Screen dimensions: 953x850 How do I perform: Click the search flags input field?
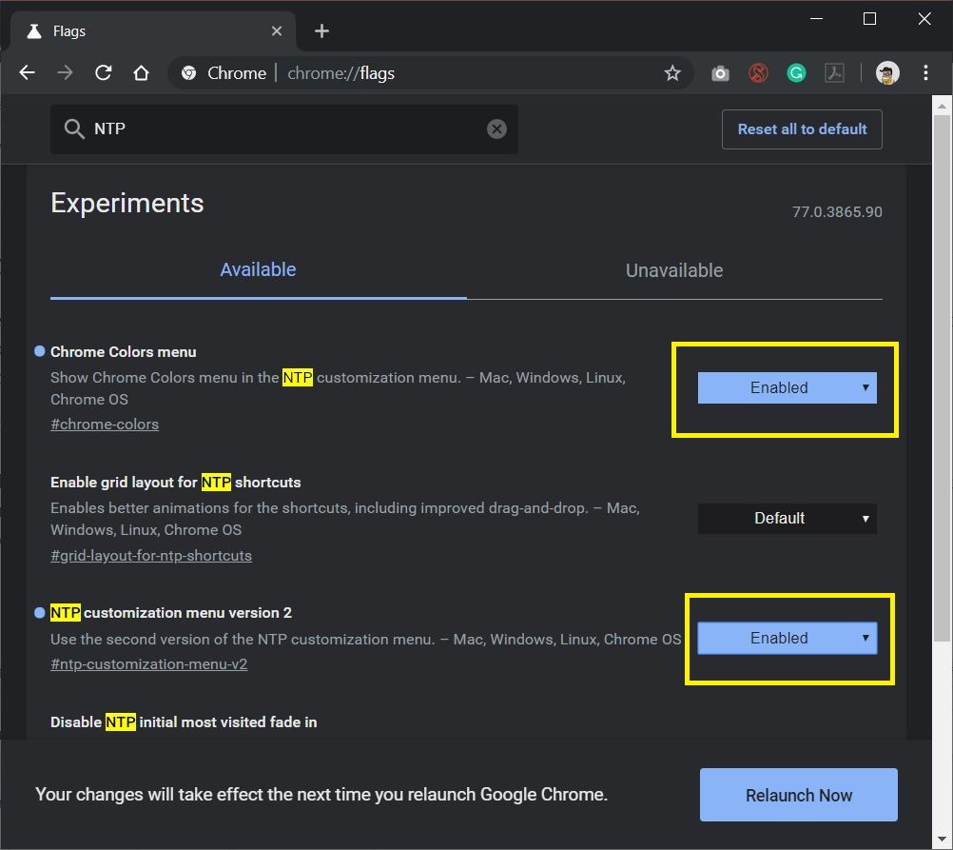point(284,129)
